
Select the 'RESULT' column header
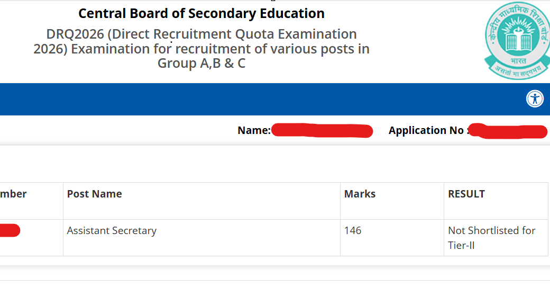coord(466,194)
